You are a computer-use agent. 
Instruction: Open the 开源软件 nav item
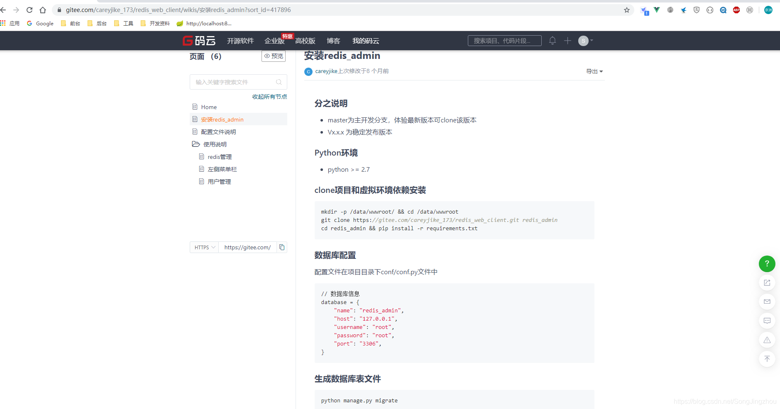tap(240, 41)
